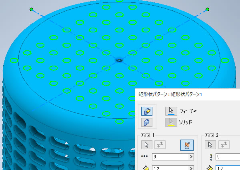Image resolution: width=240 pixels, height=170 pixels.
Task: Click the フィーチャ label
Action: 188,111
